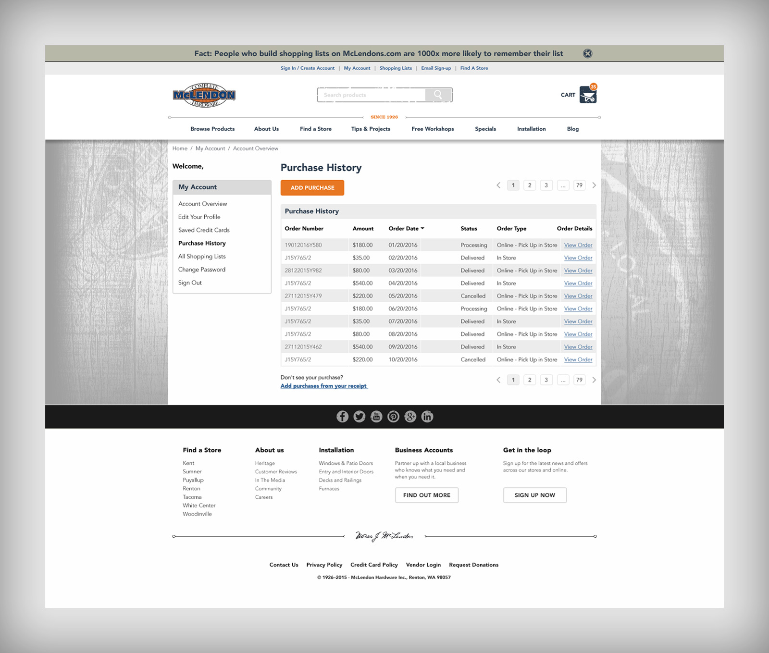Viewport: 769px width, 653px height.
Task: View Order dated 10/20/2016
Action: tap(578, 359)
